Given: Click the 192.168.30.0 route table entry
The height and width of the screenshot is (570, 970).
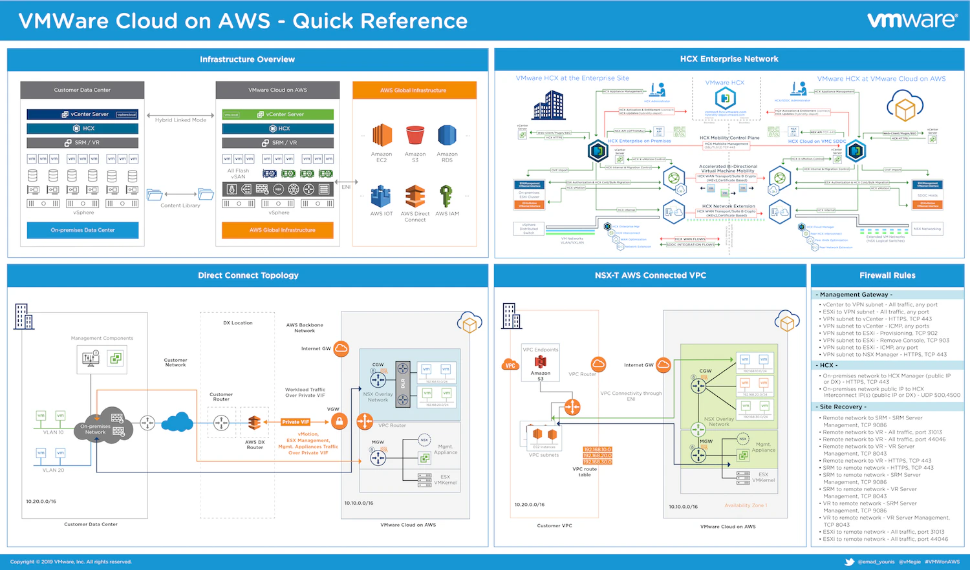Looking at the screenshot, I should [597, 462].
